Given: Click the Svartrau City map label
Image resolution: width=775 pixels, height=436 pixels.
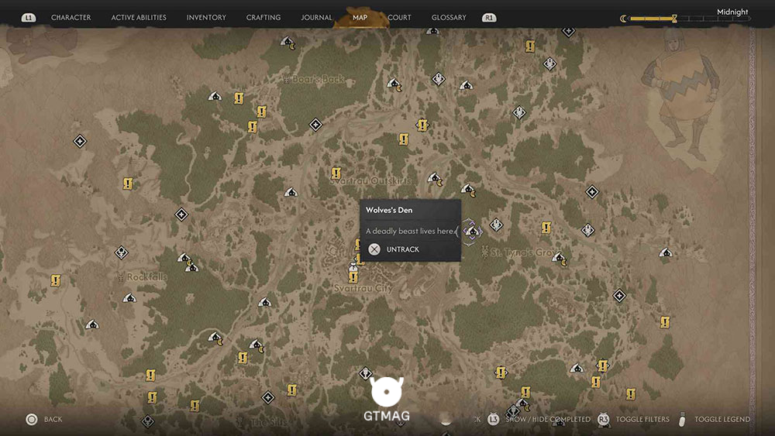Looking at the screenshot, I should click(x=363, y=288).
